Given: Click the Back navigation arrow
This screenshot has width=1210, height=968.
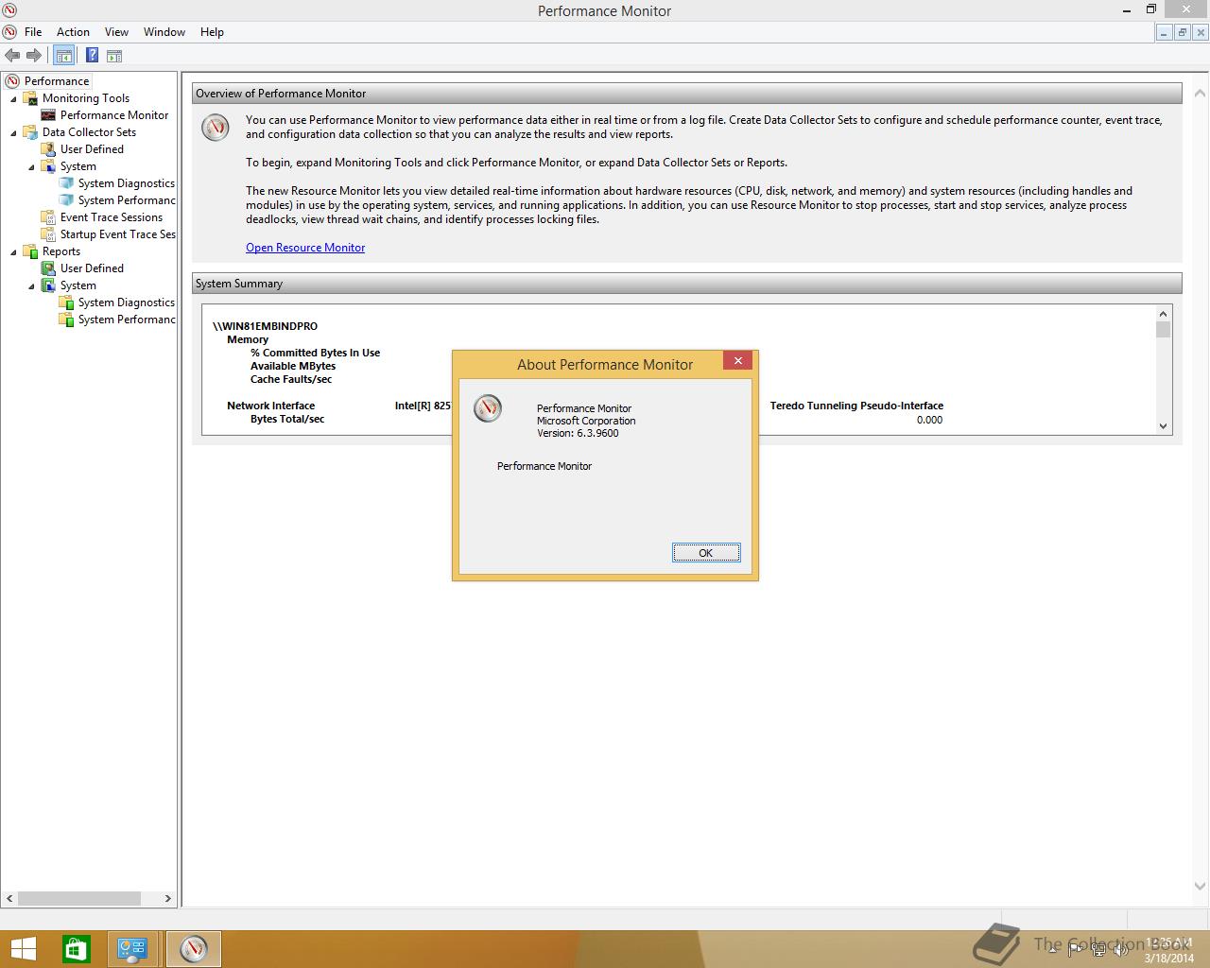Looking at the screenshot, I should pyautogui.click(x=12, y=55).
